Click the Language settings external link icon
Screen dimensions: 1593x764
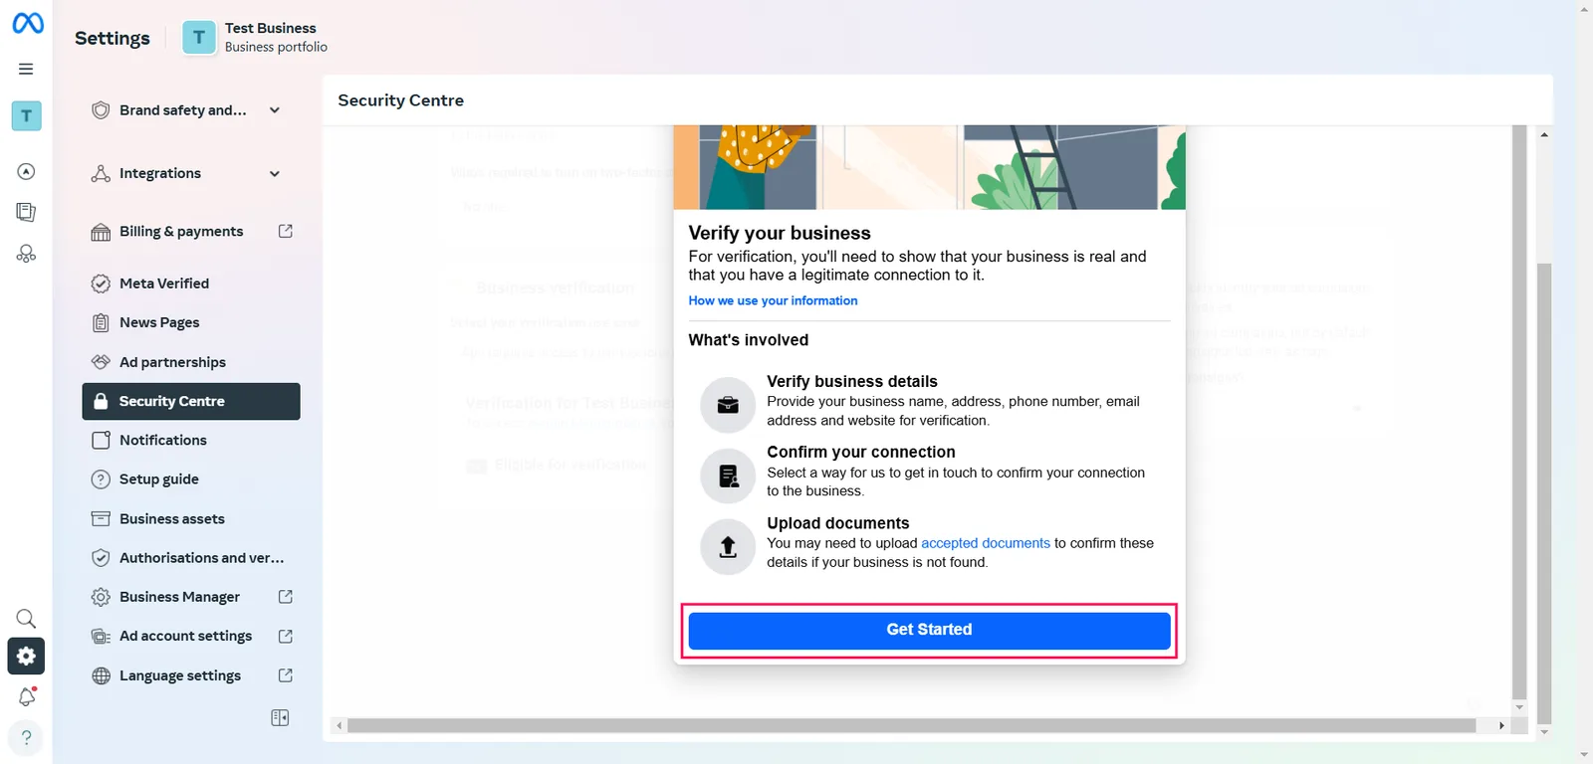coord(286,675)
